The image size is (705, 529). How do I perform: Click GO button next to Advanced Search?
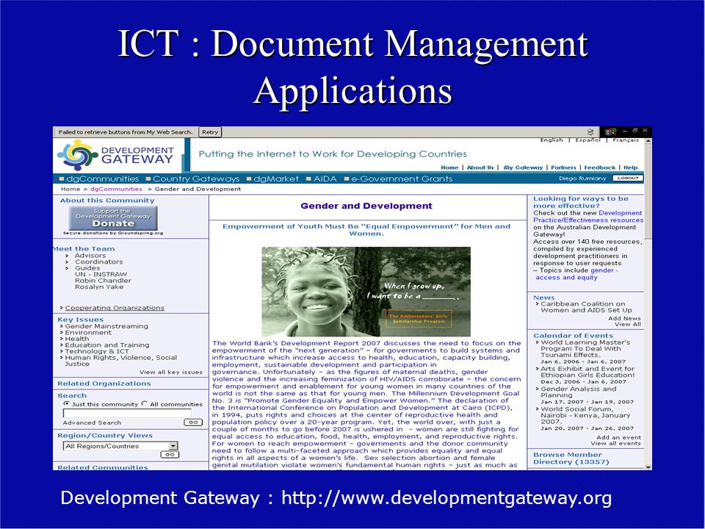(193, 422)
